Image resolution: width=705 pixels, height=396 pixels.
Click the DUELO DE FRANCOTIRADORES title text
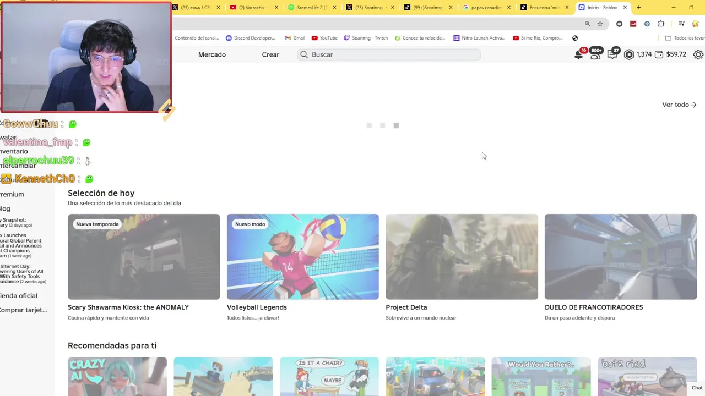[x=594, y=307]
